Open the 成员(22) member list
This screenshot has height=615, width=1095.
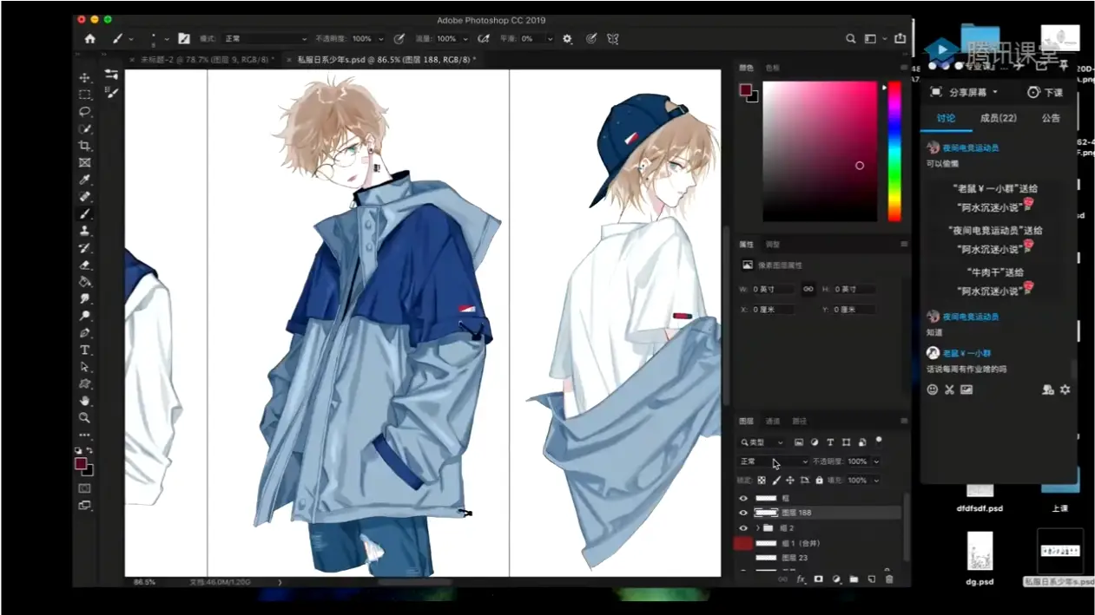pyautogui.click(x=999, y=118)
